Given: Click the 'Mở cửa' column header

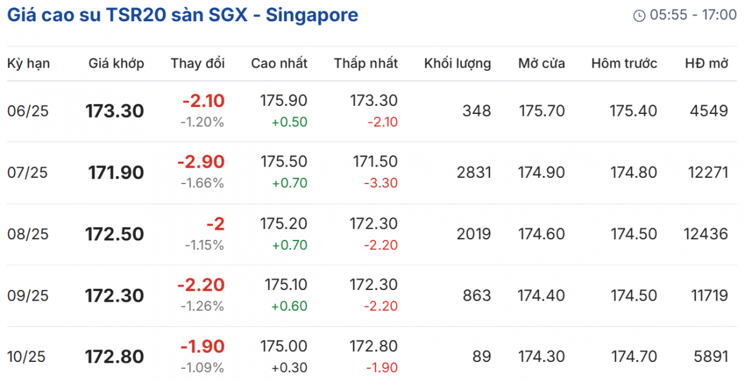Looking at the screenshot, I should [x=541, y=63].
